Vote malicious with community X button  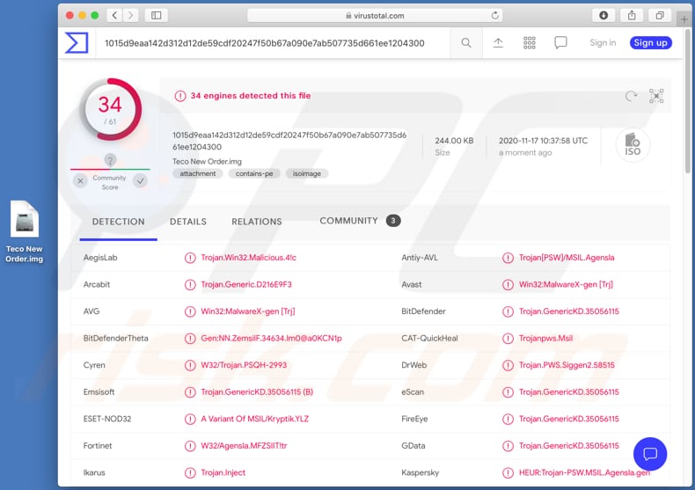pyautogui.click(x=80, y=180)
